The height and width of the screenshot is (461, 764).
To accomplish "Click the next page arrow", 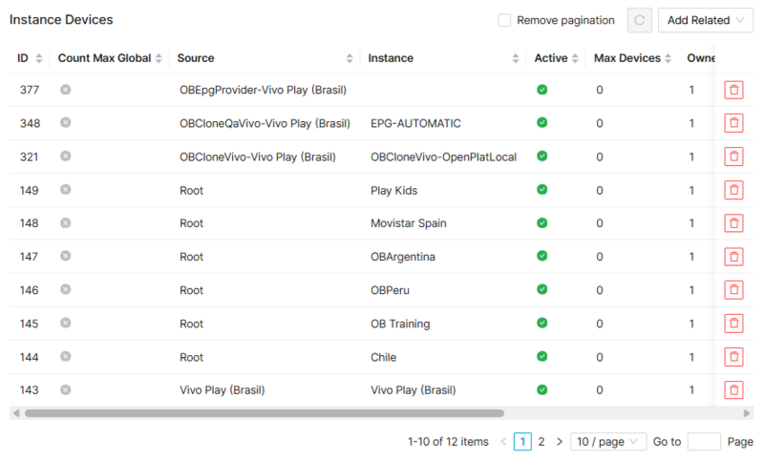I will click(x=560, y=442).
